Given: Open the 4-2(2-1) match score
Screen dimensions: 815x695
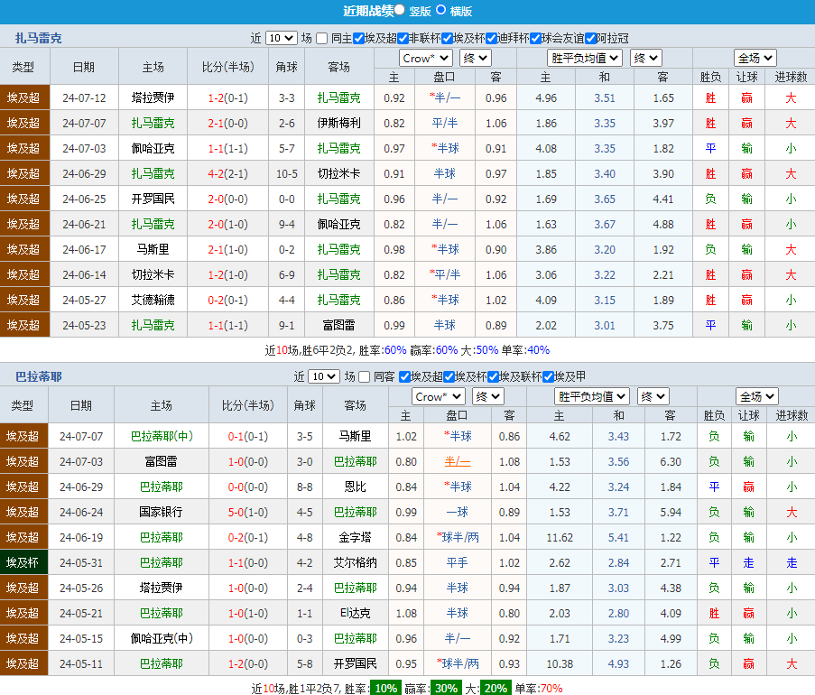Looking at the screenshot, I should pyautogui.click(x=227, y=173).
